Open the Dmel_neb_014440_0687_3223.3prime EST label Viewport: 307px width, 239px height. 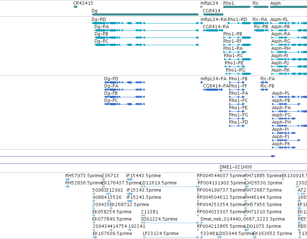tap(242, 219)
